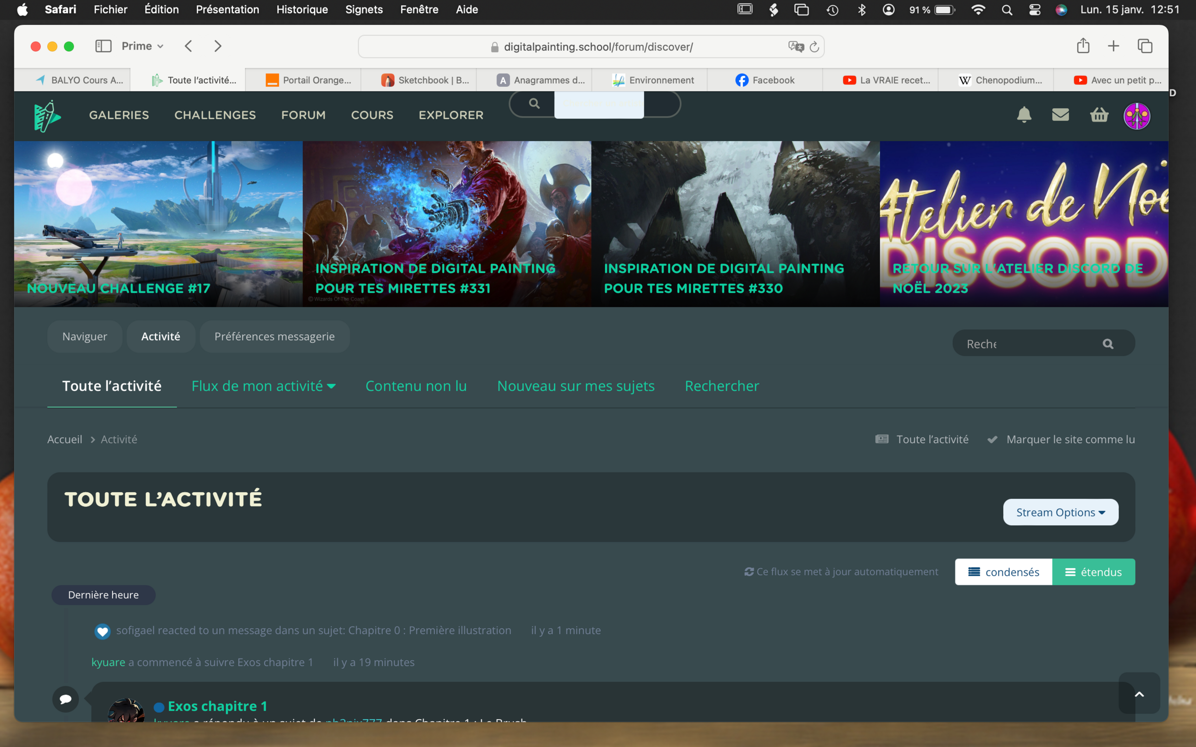Image resolution: width=1196 pixels, height=747 pixels.
Task: Switch the feed to étendus view
Action: (x=1093, y=571)
